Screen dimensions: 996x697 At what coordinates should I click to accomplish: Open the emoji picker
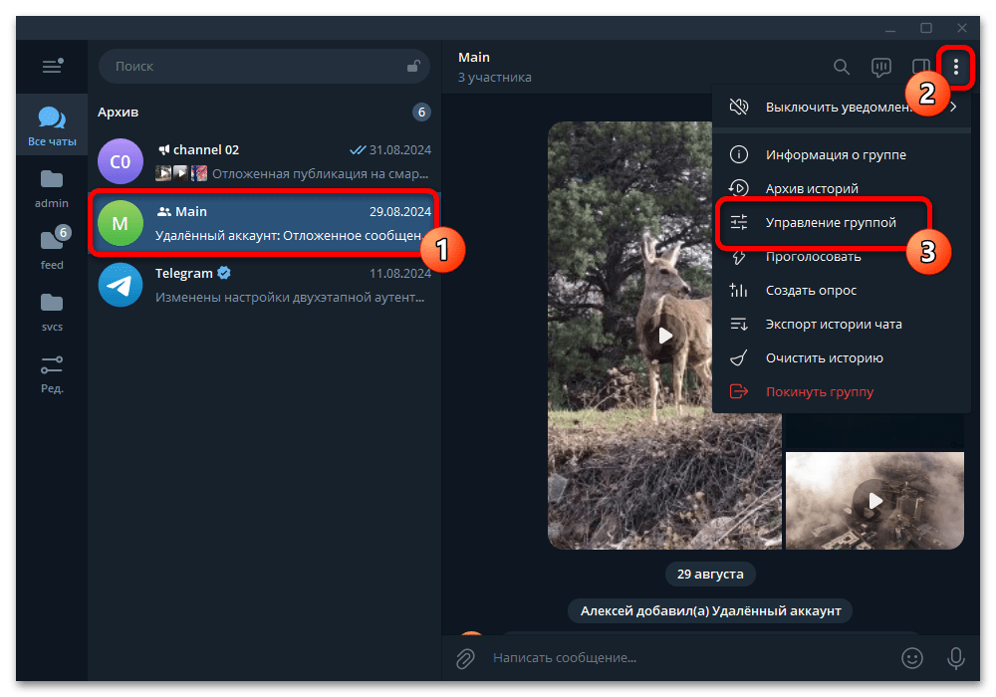(x=912, y=658)
